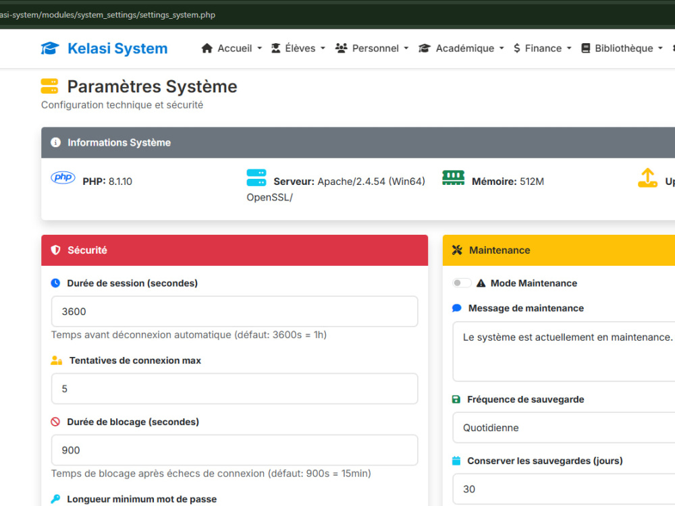
Task: Click the green memory chip icon
Action: (x=454, y=177)
